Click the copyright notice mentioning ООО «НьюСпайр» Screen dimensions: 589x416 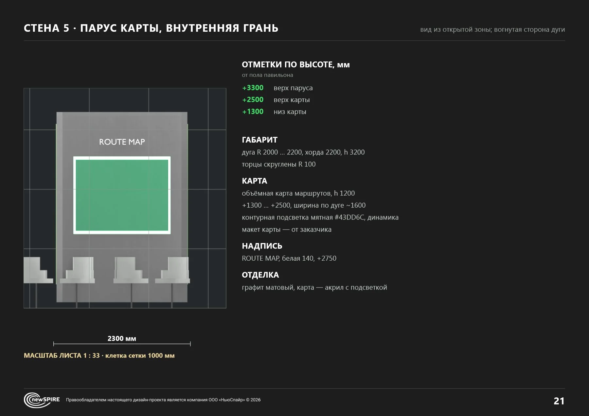pyautogui.click(x=163, y=400)
